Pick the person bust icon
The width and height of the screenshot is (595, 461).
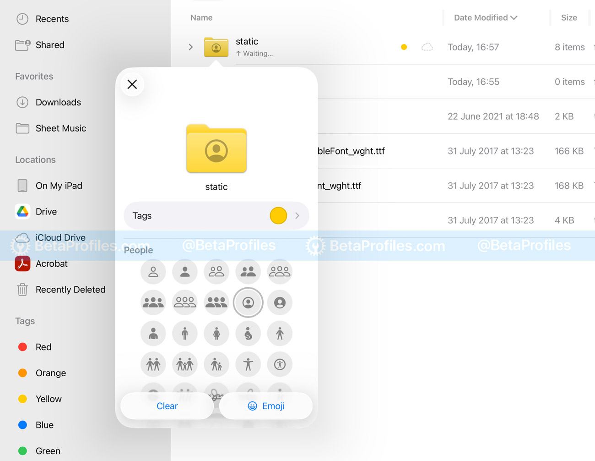[153, 334]
